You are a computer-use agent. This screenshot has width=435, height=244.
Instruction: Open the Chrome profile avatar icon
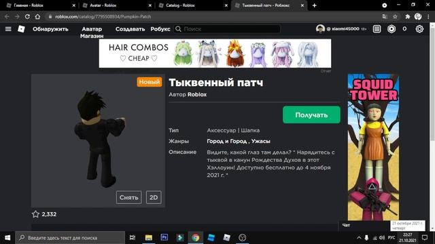(418, 16)
